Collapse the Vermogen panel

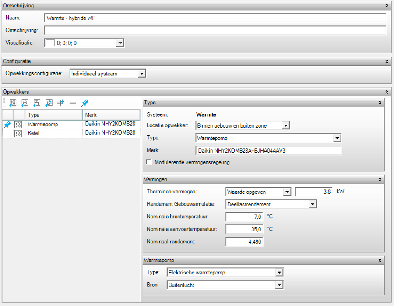click(380, 179)
